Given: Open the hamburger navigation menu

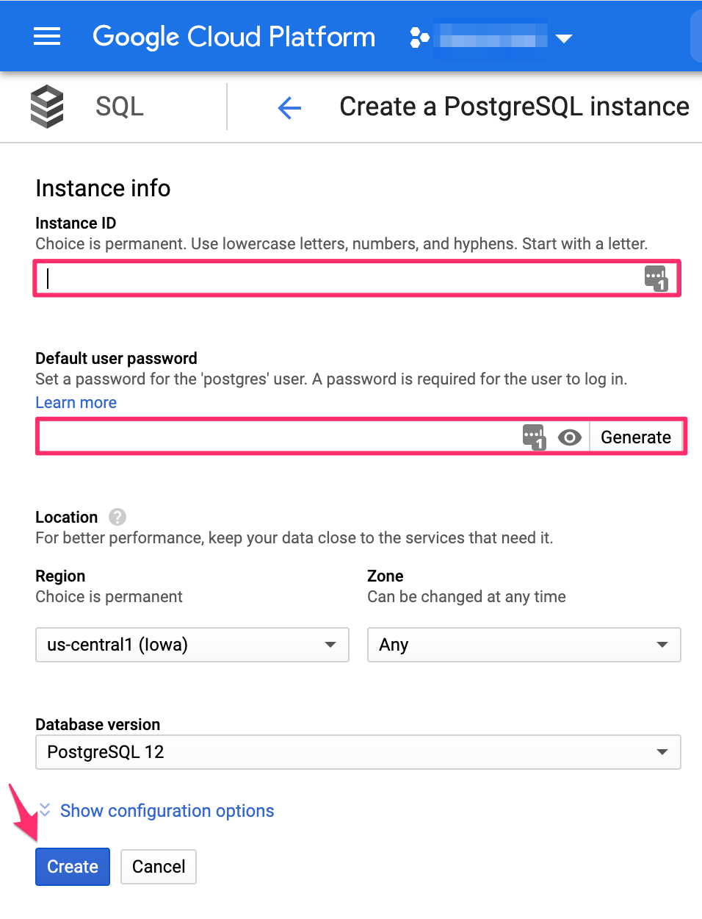Looking at the screenshot, I should (47, 37).
